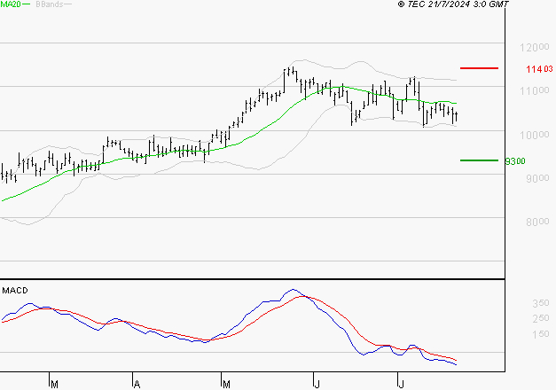Click the green support level line

click(479, 160)
